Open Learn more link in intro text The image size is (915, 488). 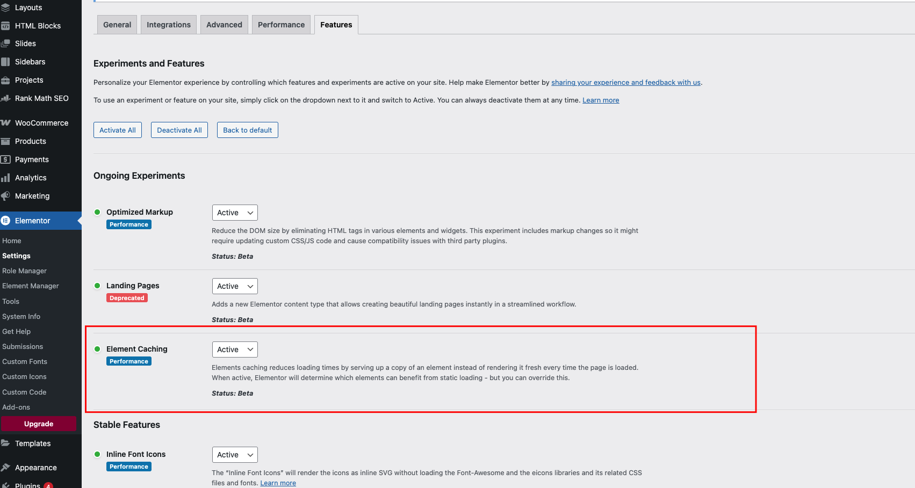pos(601,100)
